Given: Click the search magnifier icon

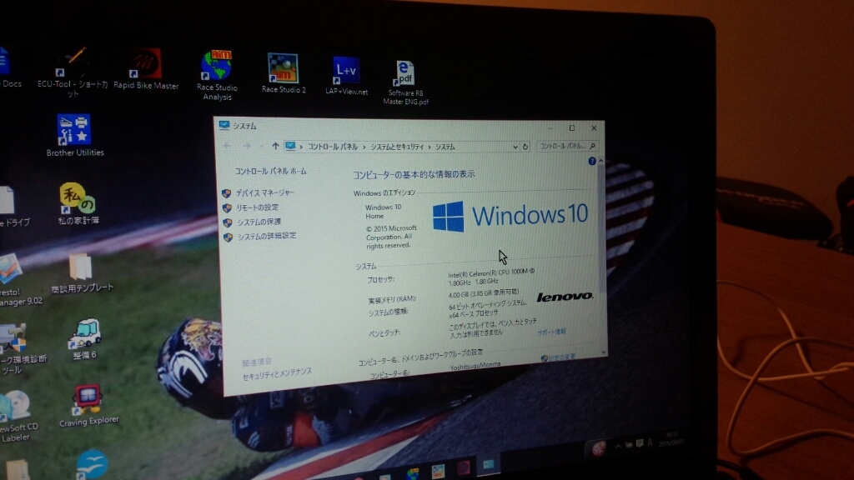Looking at the screenshot, I should (x=593, y=146).
